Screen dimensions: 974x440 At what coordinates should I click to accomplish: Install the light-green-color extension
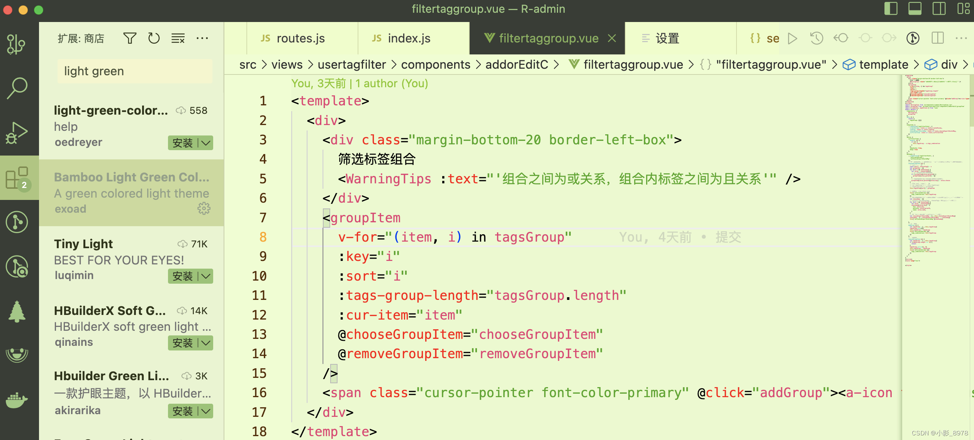[182, 143]
